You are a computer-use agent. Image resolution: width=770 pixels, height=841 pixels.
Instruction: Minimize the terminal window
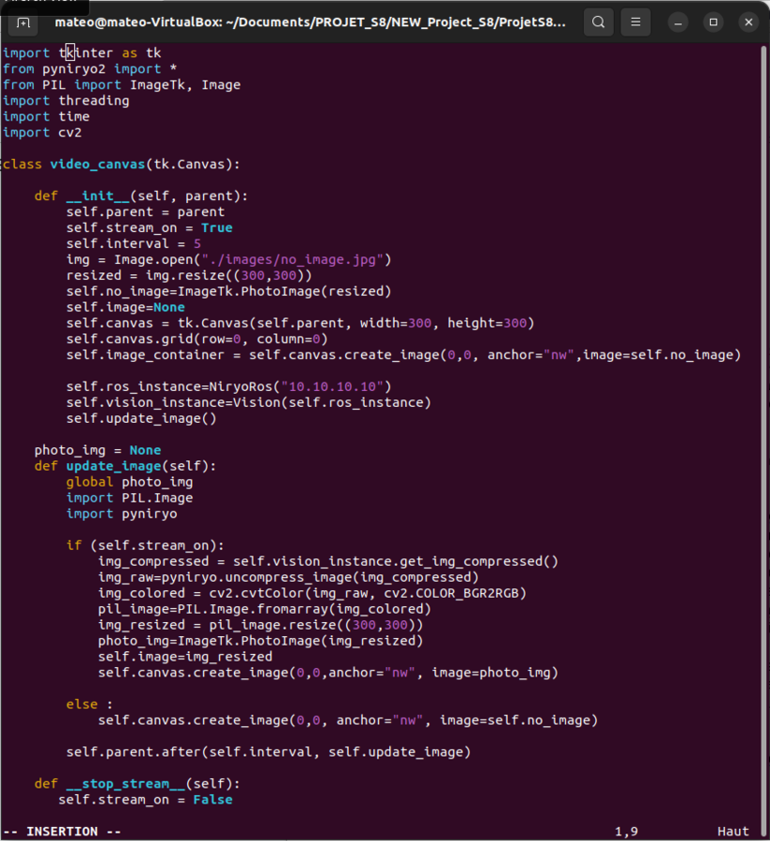pyautogui.click(x=678, y=22)
